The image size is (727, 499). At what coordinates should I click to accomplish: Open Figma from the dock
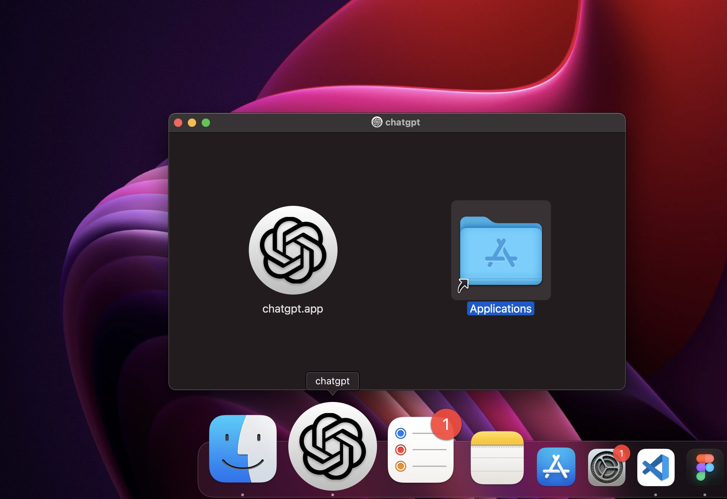click(705, 467)
